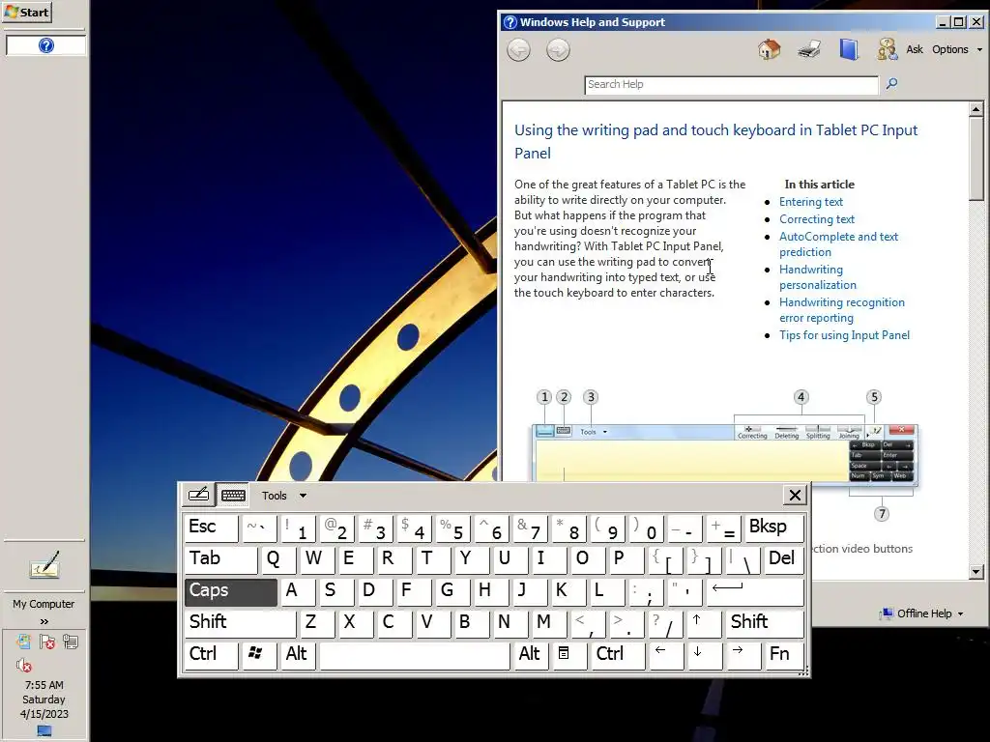This screenshot has width=990, height=742.
Task: Print the help article via printer icon
Action: click(x=809, y=49)
